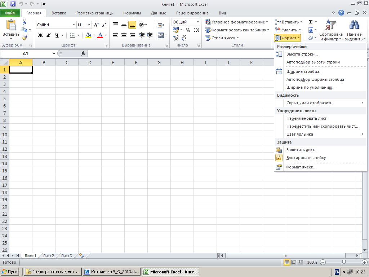
Task: Open the Calibri font name dropdown
Action: click(74, 25)
